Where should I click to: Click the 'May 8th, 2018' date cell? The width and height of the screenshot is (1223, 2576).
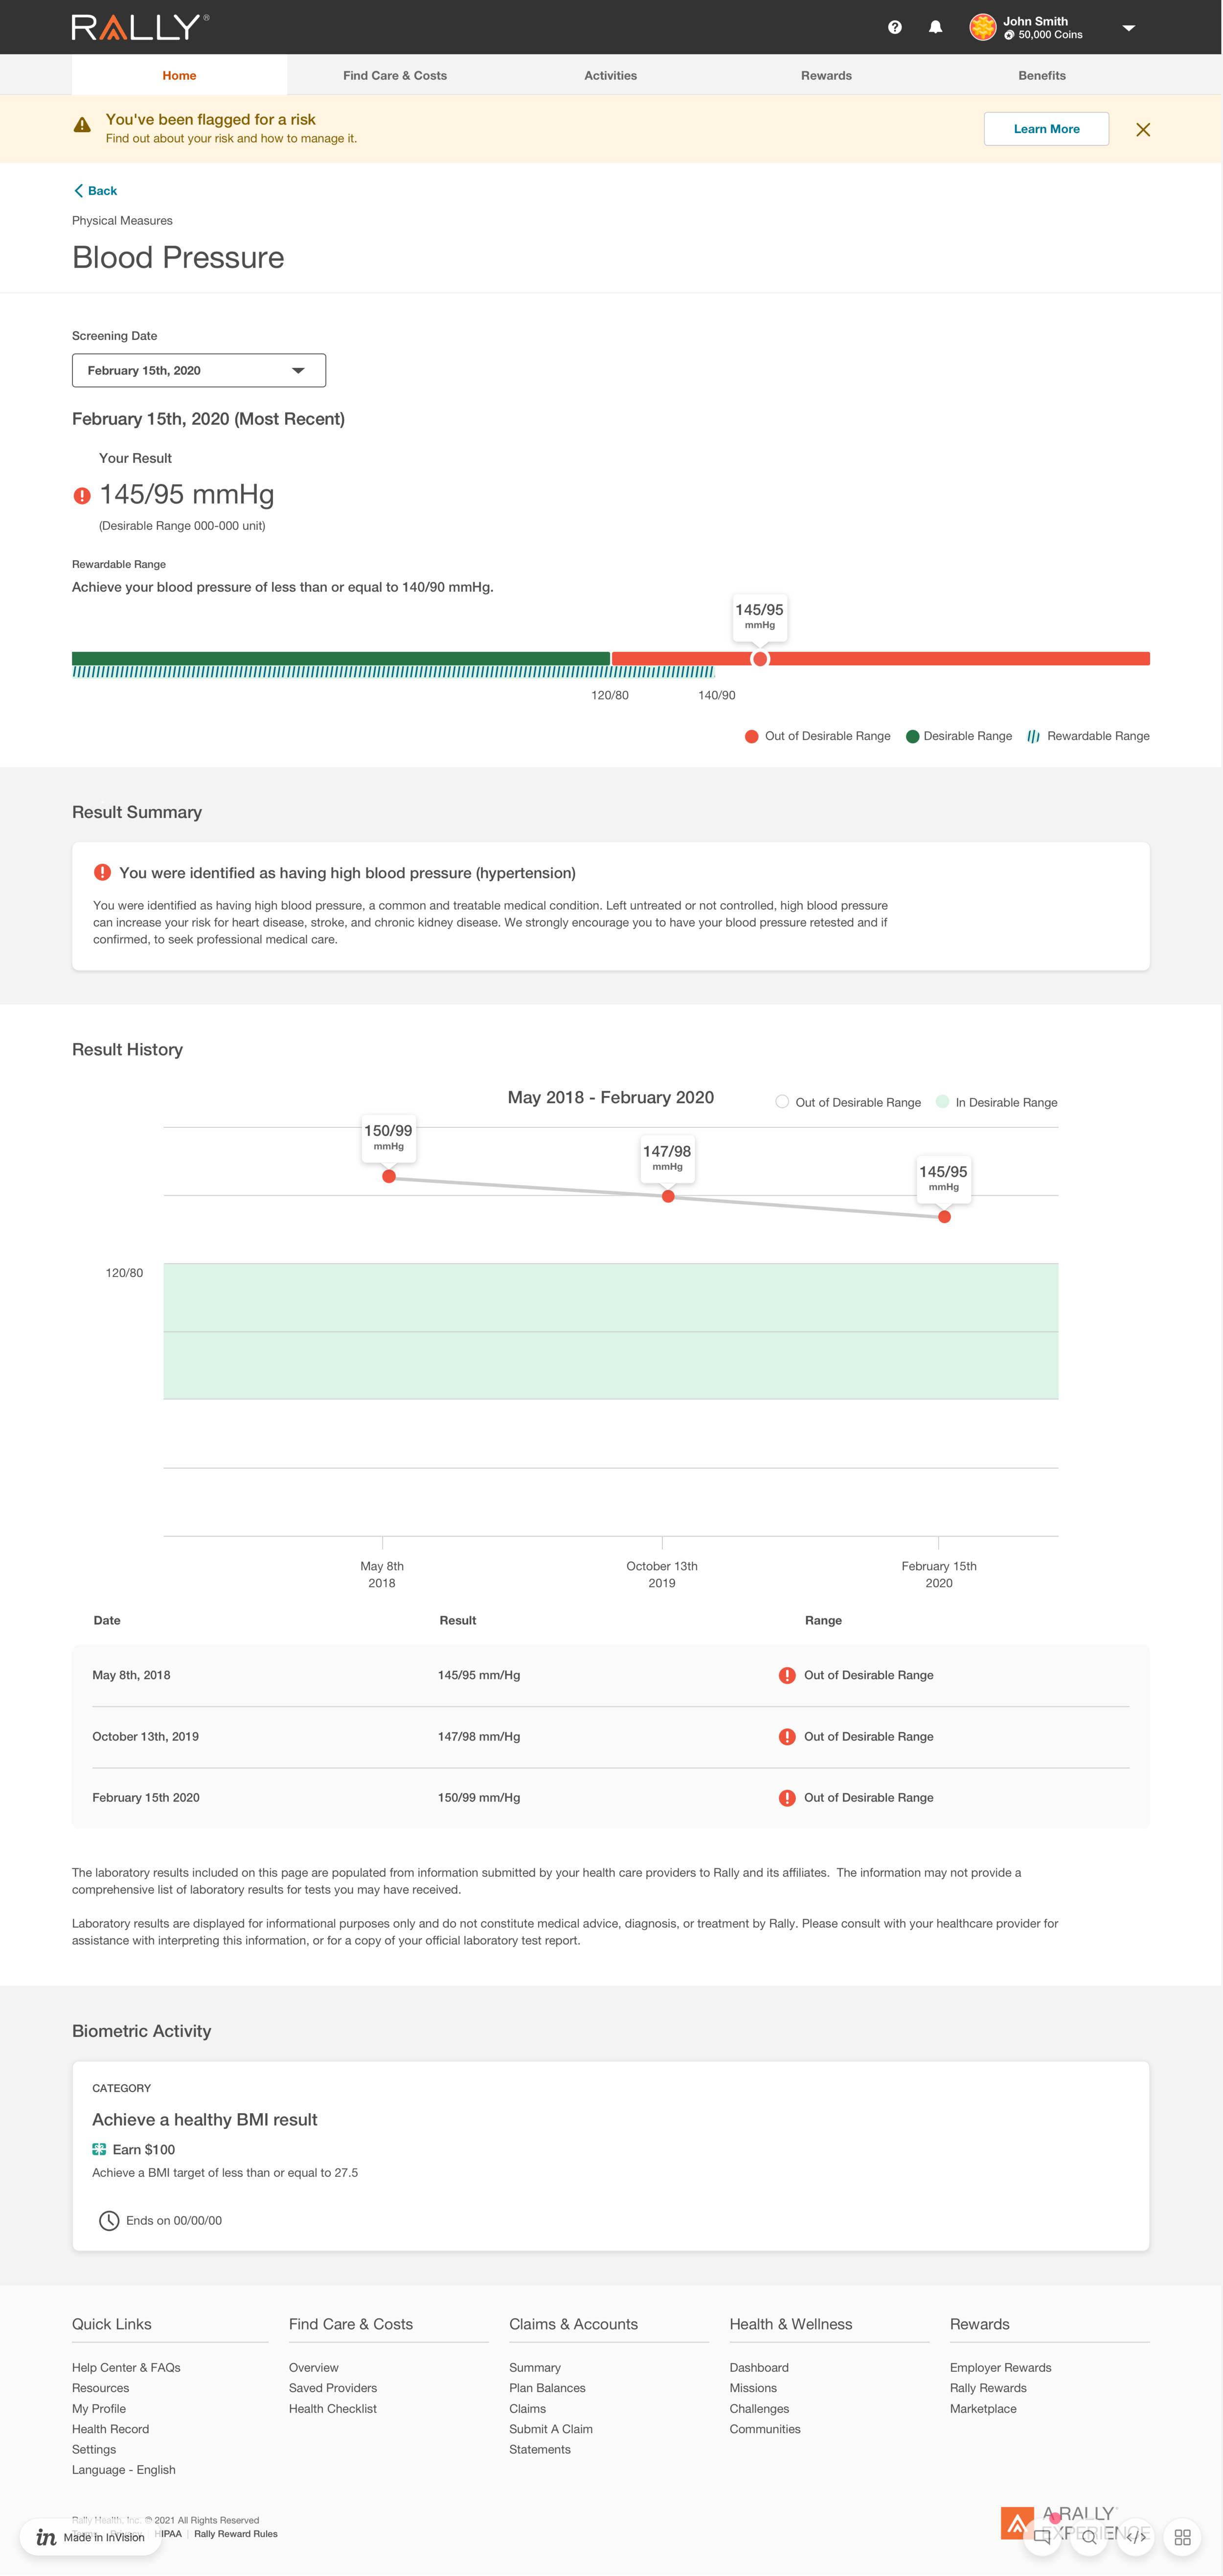pyautogui.click(x=131, y=1675)
